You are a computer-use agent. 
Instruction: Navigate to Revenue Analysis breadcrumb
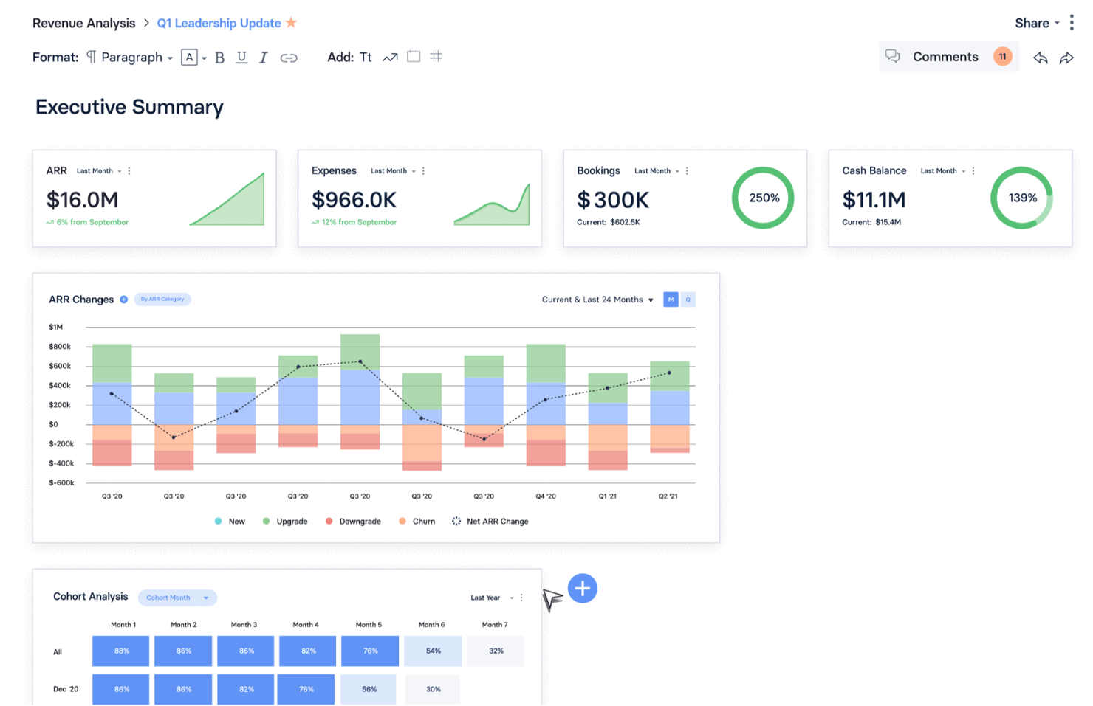coord(83,23)
